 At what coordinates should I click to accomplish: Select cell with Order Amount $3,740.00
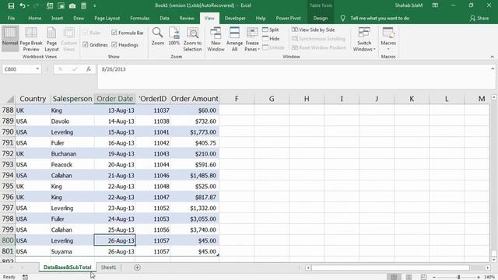pyautogui.click(x=195, y=229)
